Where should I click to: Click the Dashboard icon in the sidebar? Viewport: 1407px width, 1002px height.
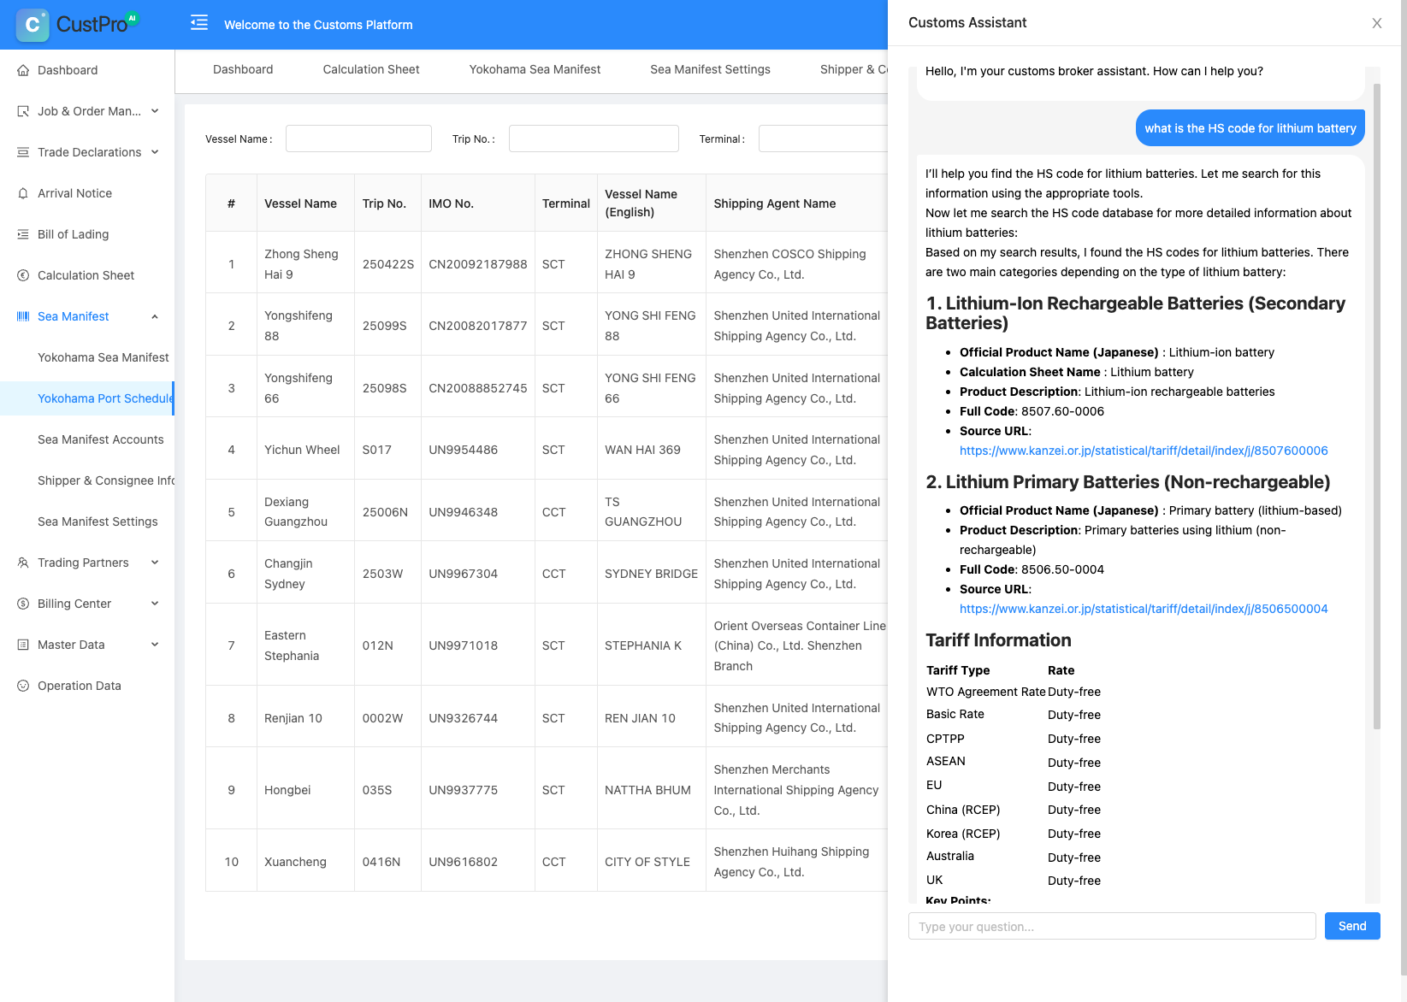(23, 70)
